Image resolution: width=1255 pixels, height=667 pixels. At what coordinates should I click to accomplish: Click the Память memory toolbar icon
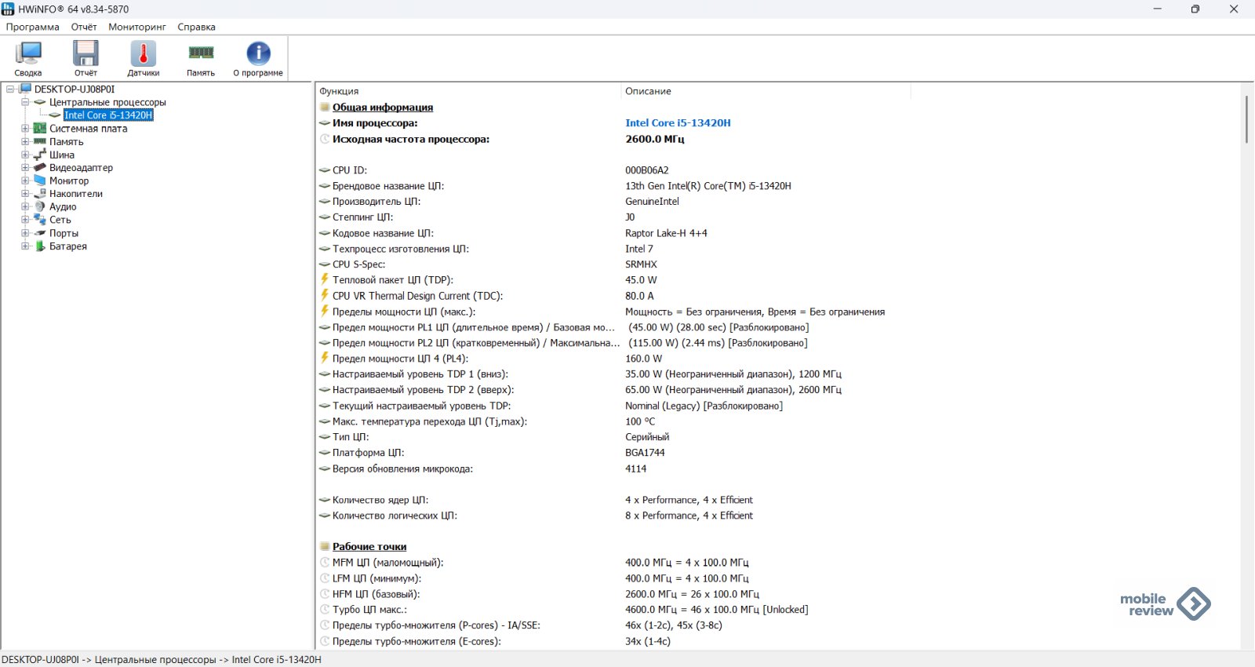pyautogui.click(x=201, y=54)
